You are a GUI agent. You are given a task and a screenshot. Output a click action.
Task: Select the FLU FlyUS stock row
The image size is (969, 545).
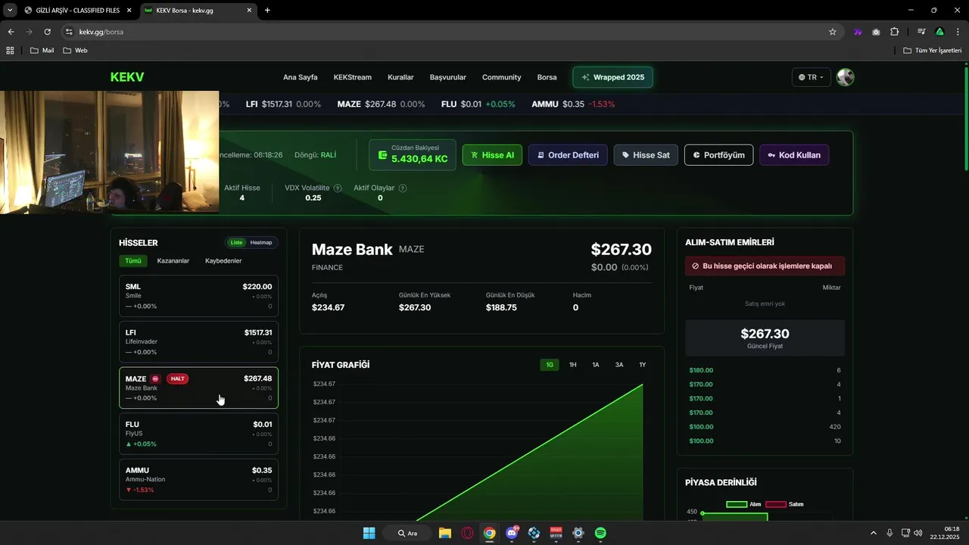pos(198,434)
